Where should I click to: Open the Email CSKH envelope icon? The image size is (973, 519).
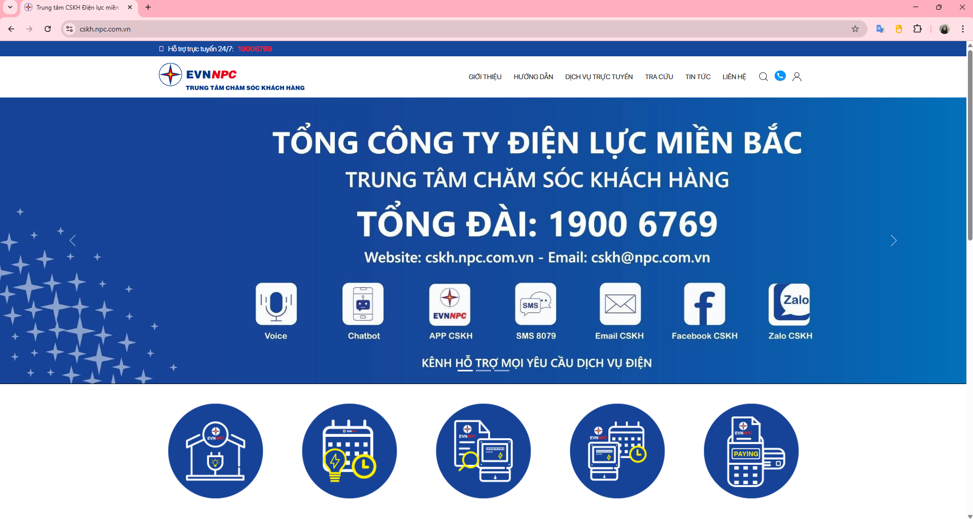pyautogui.click(x=620, y=304)
